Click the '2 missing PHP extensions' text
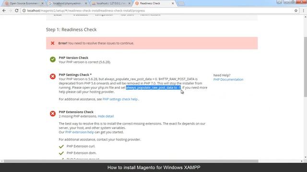This screenshot has height=172, width=307. click(x=78, y=116)
